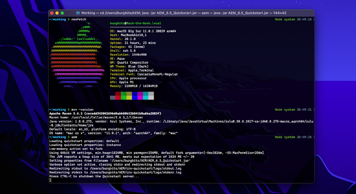The image size is (356, 194).
Task: Click the 'OS name: "mac os x"' line
Action: 113,133
